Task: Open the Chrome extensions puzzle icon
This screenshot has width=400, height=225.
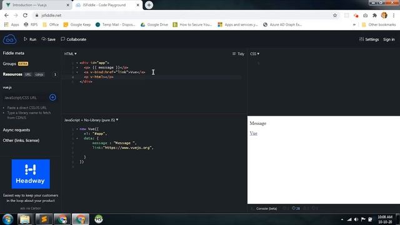Action: tap(375, 15)
